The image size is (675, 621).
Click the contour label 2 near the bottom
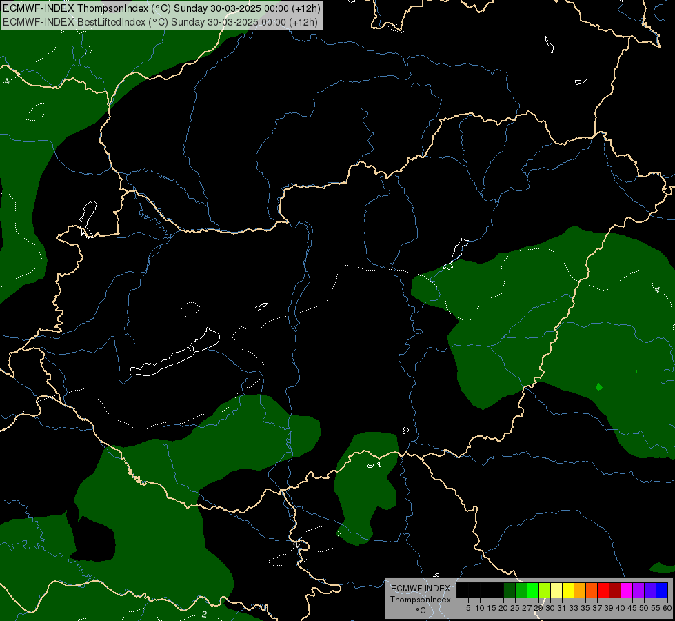205,614
